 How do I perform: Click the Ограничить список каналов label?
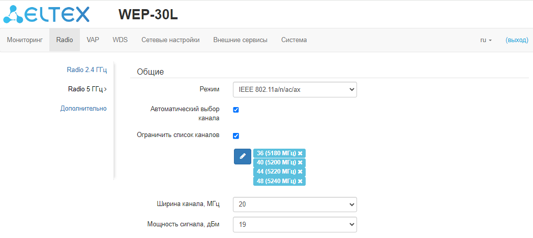pos(178,135)
